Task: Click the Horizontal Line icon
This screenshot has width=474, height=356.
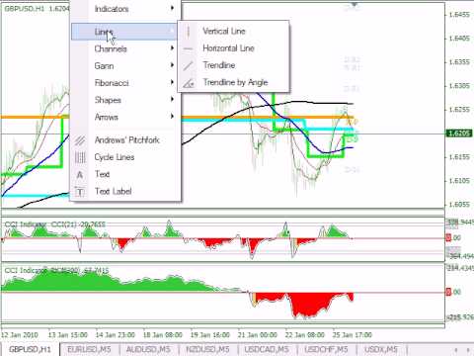Action: (189, 48)
